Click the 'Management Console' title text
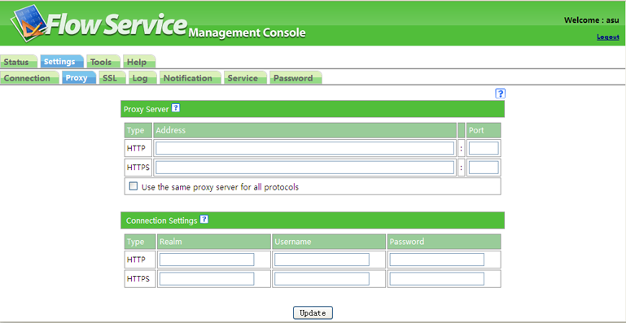This screenshot has height=323, width=626. (x=247, y=33)
